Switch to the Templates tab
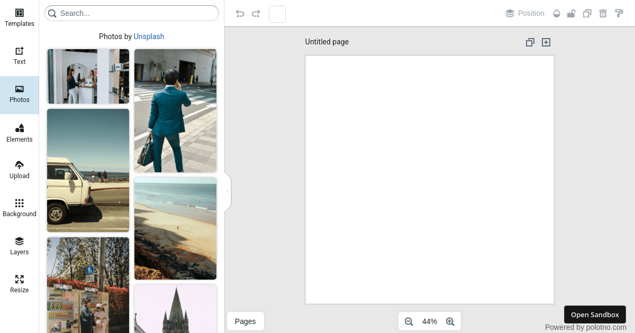The width and height of the screenshot is (635, 333). 20,17
